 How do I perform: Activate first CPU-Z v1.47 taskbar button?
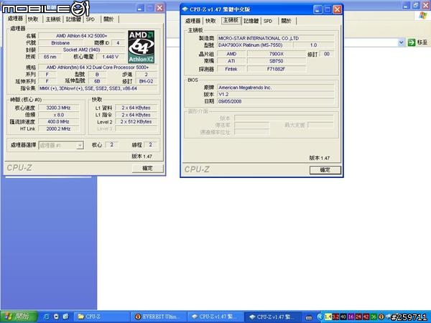215,317
